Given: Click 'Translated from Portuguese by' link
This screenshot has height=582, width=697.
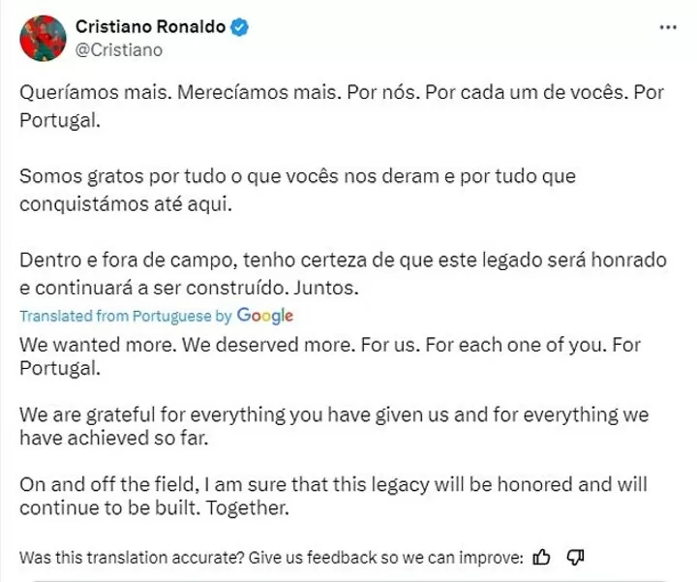Looking at the screenshot, I should [x=126, y=316].
